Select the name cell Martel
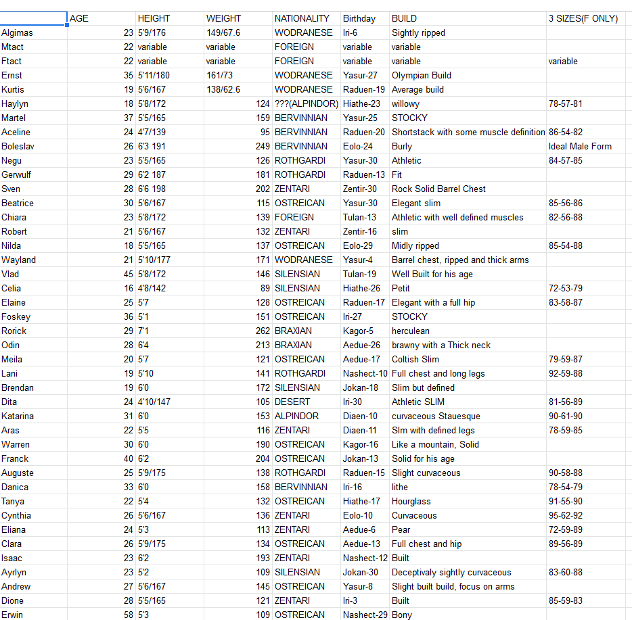632x620 pixels. [x=33, y=118]
